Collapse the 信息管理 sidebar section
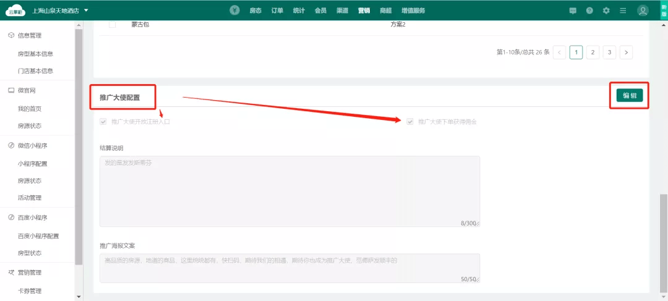 point(30,36)
